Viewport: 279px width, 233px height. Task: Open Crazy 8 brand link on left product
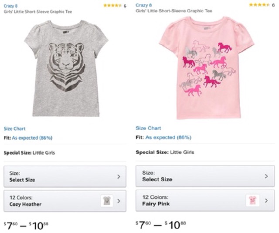11,6
